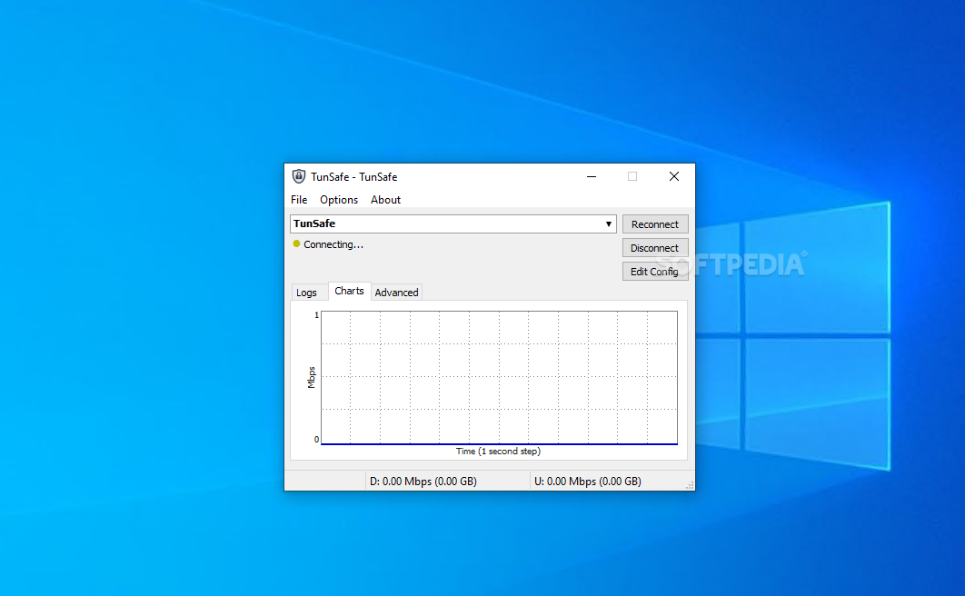Click the upload speed status U: 0.00 Mbps

pos(588,481)
